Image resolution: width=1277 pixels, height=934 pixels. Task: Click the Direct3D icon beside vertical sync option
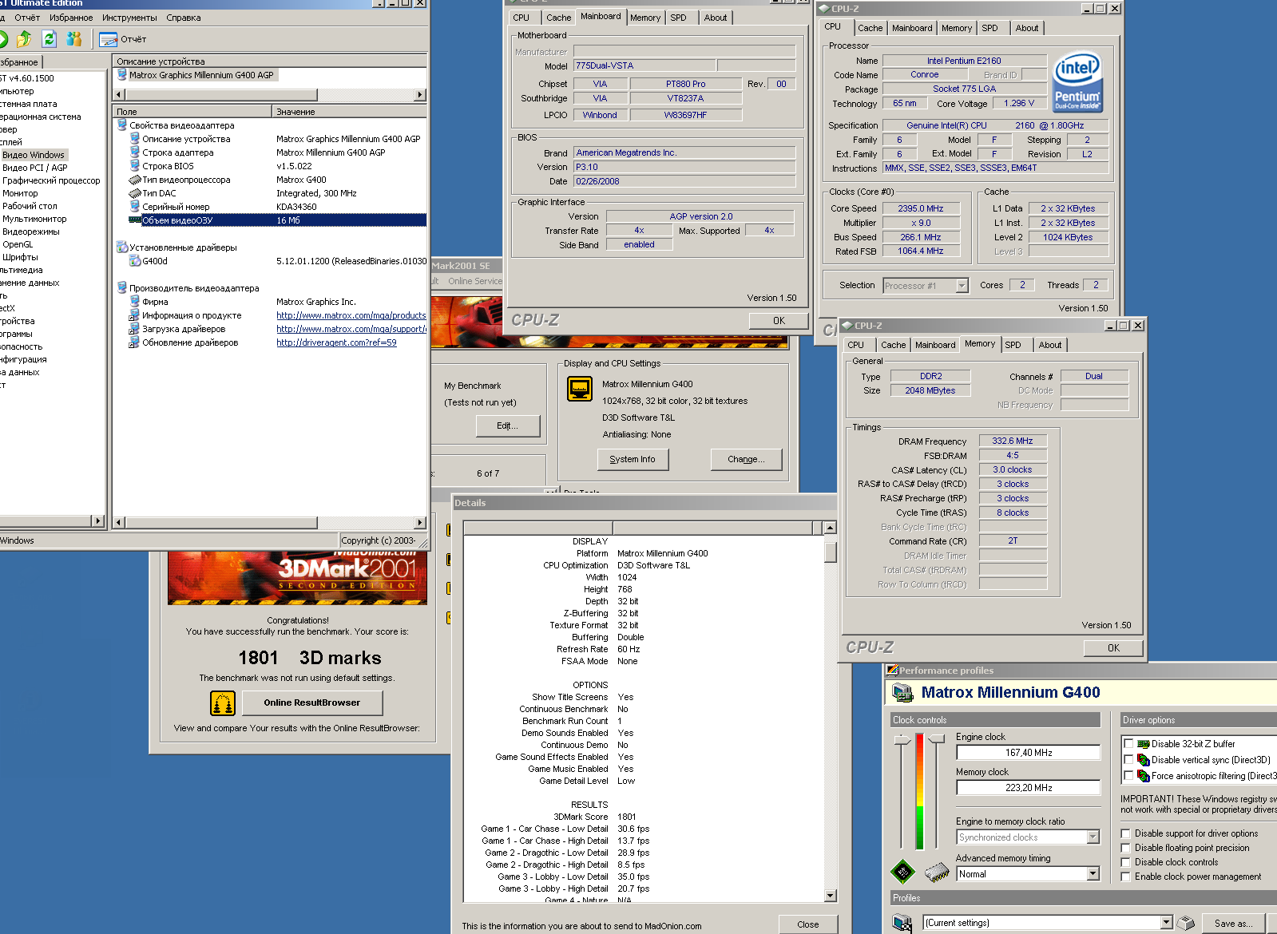1144,760
